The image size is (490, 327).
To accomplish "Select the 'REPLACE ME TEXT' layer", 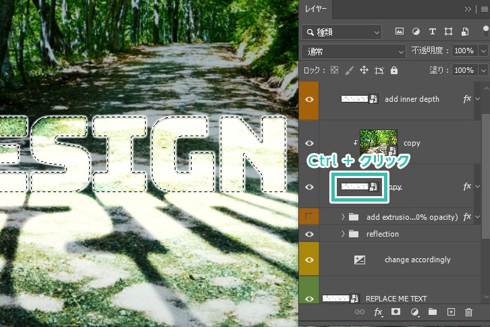I will pyautogui.click(x=398, y=297).
